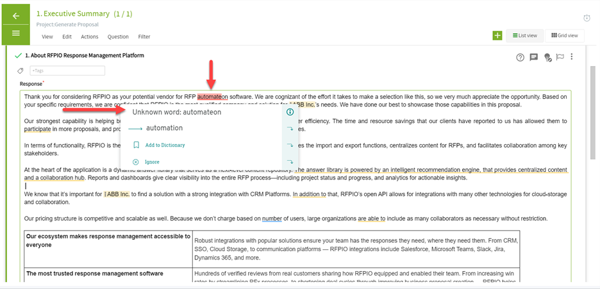Image resolution: width=600 pixels, height=289 pixels.
Task: Open the Question menu
Action: [118, 37]
